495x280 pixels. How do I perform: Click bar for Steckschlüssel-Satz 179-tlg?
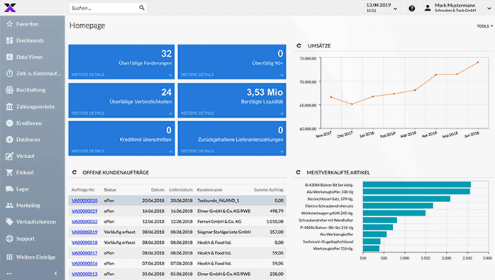(x=406, y=199)
